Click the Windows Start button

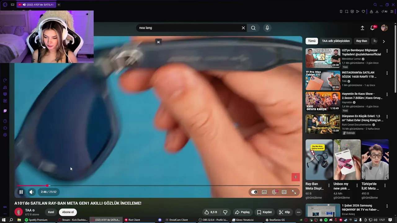tap(4, 220)
